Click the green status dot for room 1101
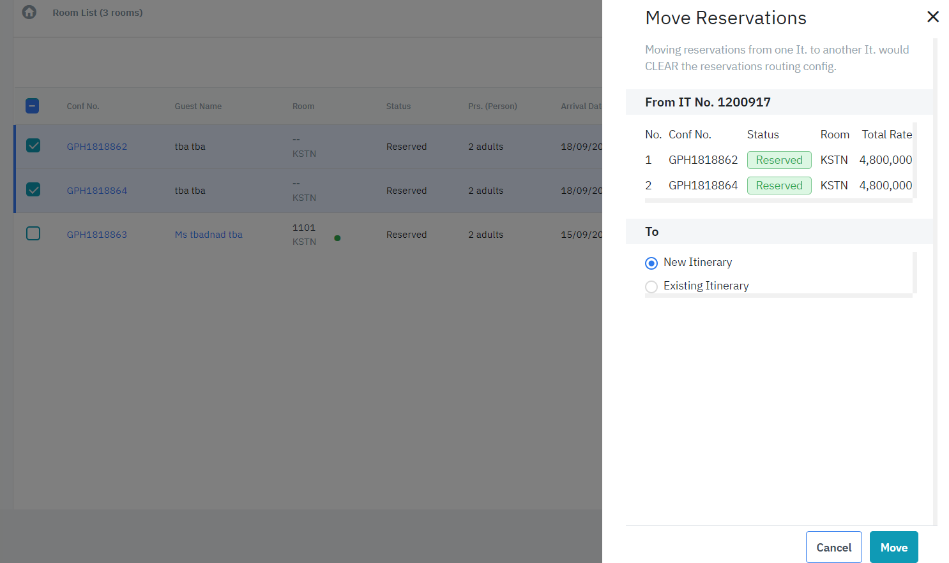This screenshot has width=949, height=563. pyautogui.click(x=337, y=238)
